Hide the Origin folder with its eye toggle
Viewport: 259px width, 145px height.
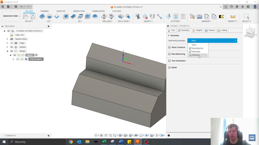coord(12,43)
